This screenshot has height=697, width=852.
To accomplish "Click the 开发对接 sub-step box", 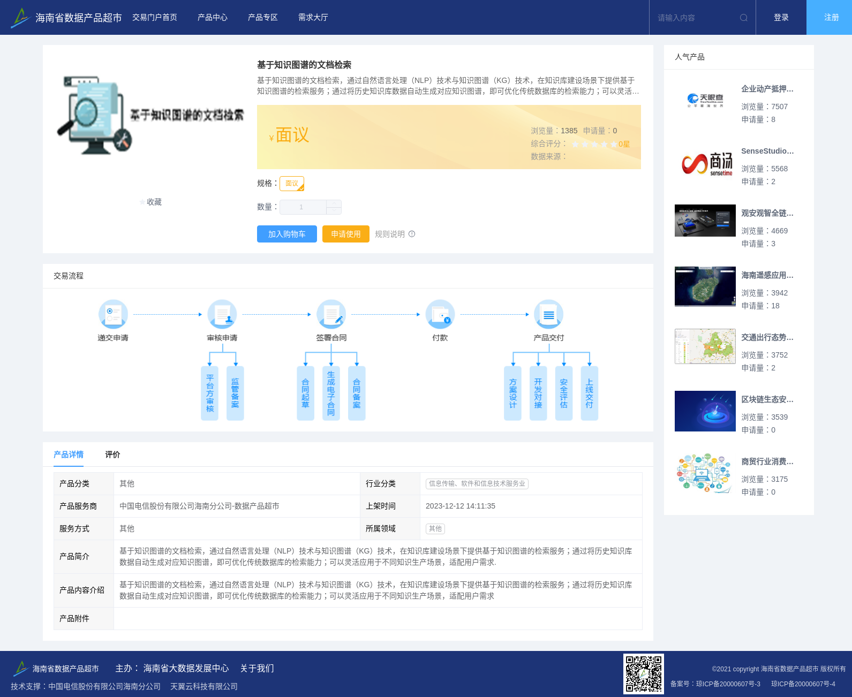I will [x=538, y=393].
